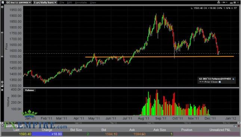The height and width of the screenshot is (137, 241).
Task: Open the Edit menu
Action: click(69, 3)
